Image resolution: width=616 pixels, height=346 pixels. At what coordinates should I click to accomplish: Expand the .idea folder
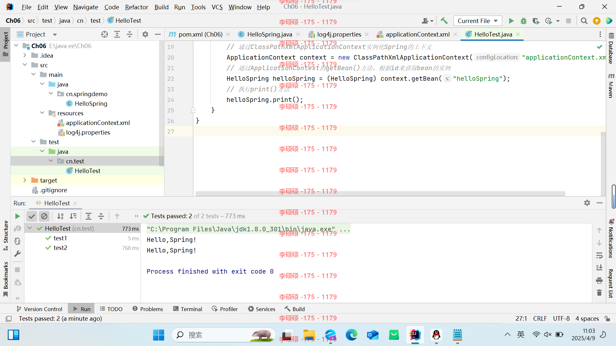coord(25,55)
